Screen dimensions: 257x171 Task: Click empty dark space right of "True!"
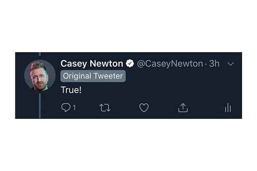click(156, 90)
